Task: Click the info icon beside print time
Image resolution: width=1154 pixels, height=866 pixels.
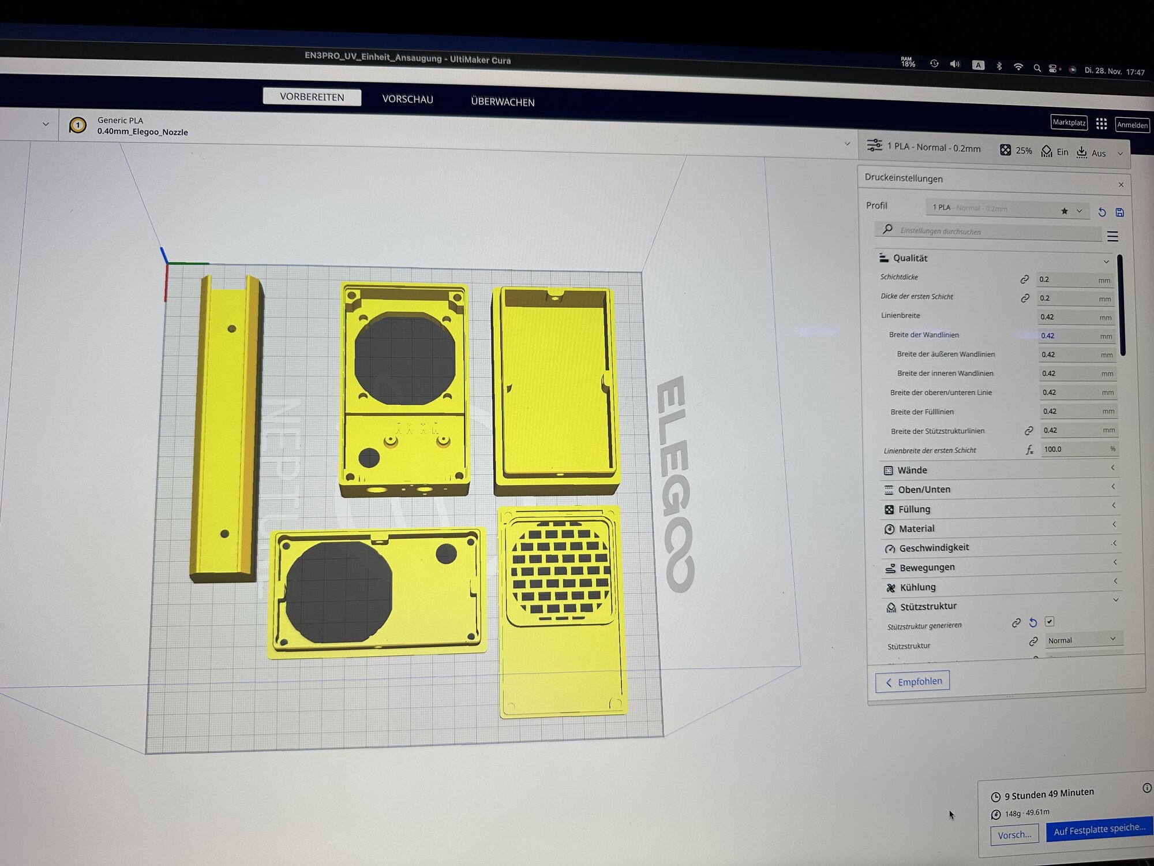Action: [x=1147, y=788]
